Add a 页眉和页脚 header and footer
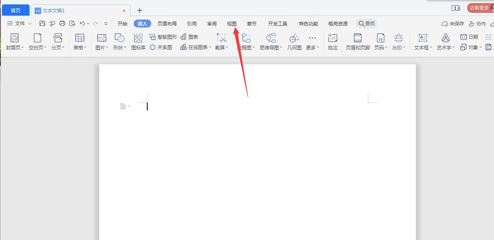The width and height of the screenshot is (494, 240). pos(357,42)
